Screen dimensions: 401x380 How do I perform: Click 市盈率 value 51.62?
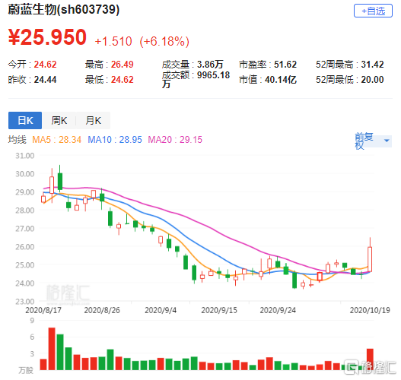point(285,65)
